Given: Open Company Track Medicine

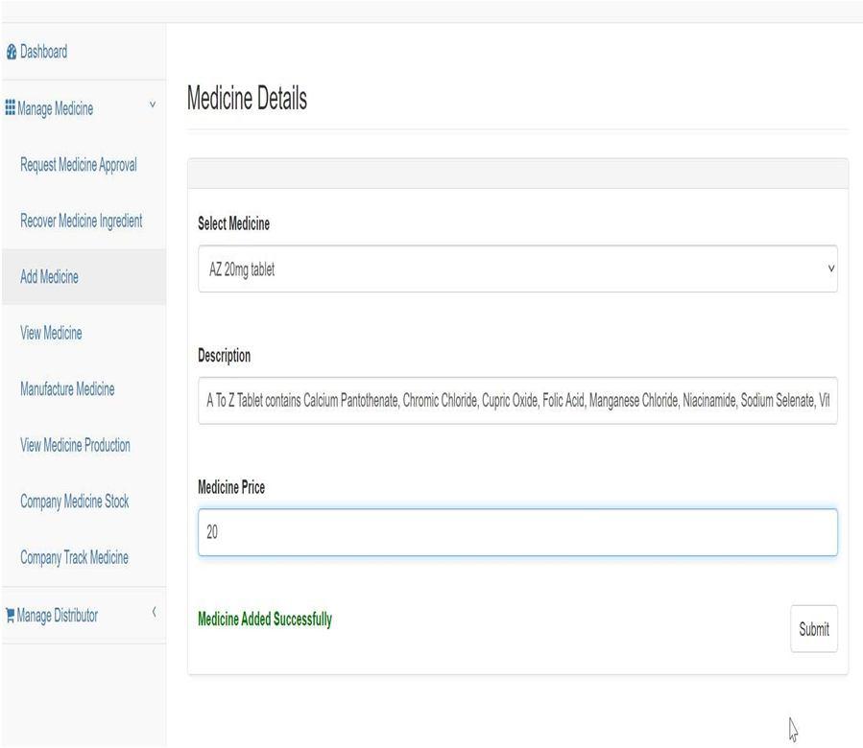Looking at the screenshot, I should (74, 558).
